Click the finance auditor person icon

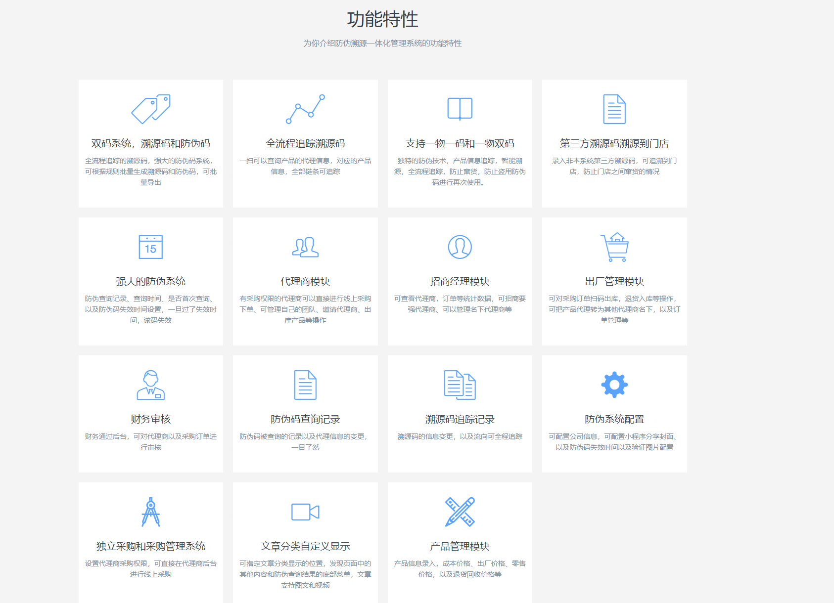pyautogui.click(x=151, y=385)
